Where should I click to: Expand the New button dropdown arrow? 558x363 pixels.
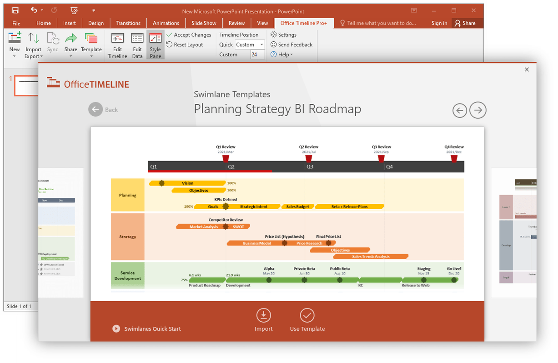tap(15, 57)
